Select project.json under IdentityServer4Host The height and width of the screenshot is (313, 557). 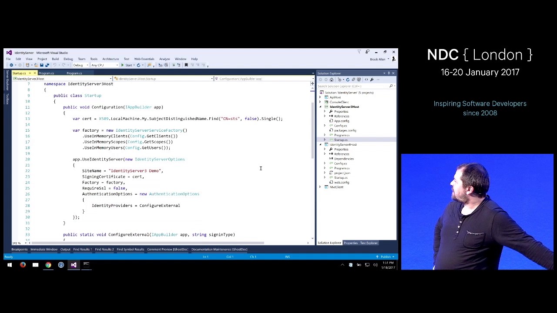point(342,173)
